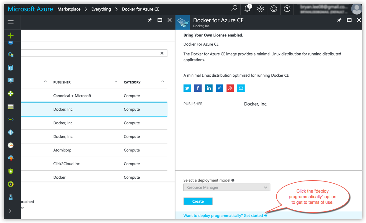The image size is (366, 223).
Task: Open the help question mark icon
Action: tap(287, 9)
